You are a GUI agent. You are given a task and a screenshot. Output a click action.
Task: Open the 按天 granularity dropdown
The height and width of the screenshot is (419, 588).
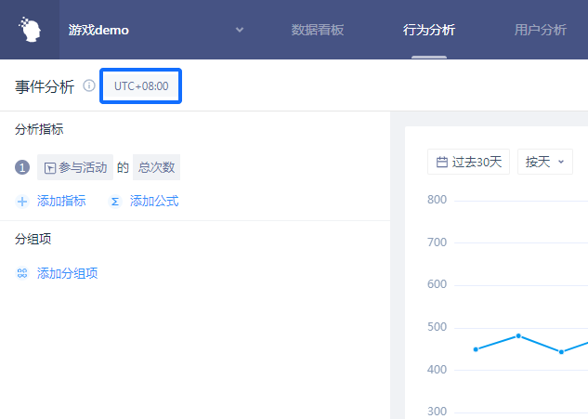pos(544,162)
